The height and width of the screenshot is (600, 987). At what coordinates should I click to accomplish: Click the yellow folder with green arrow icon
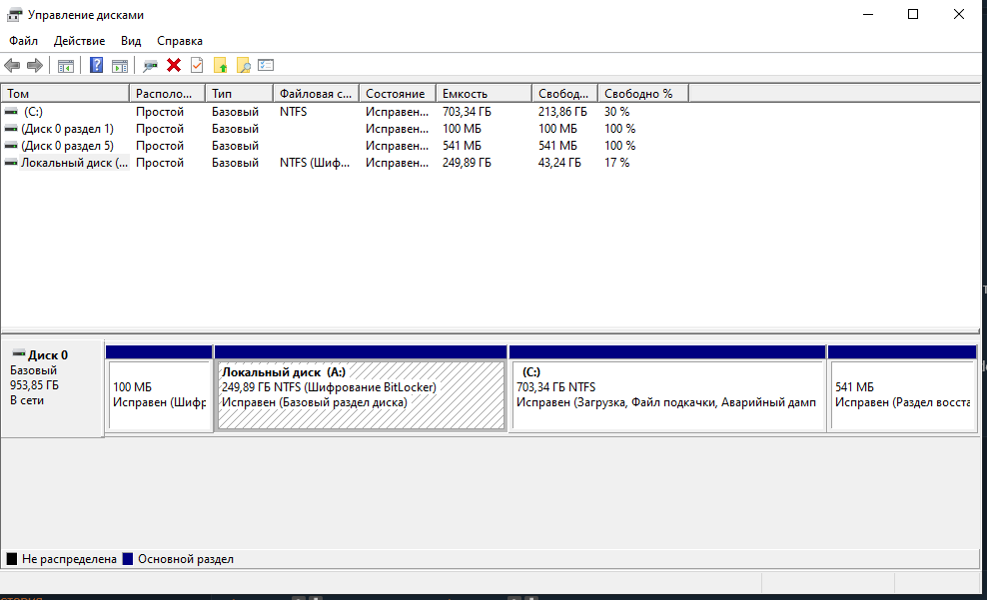click(221, 66)
